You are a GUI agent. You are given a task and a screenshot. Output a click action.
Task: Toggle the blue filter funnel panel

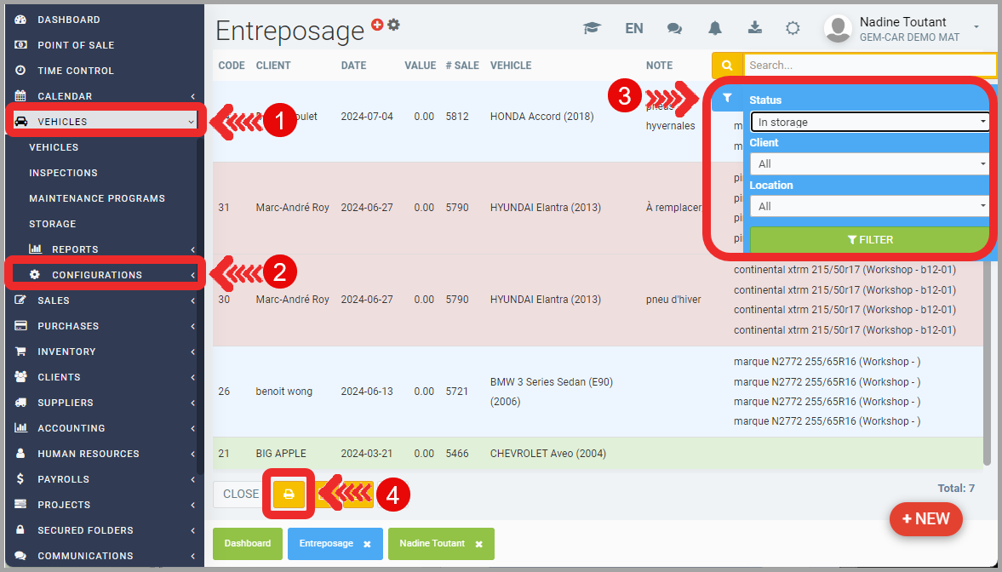point(727,99)
